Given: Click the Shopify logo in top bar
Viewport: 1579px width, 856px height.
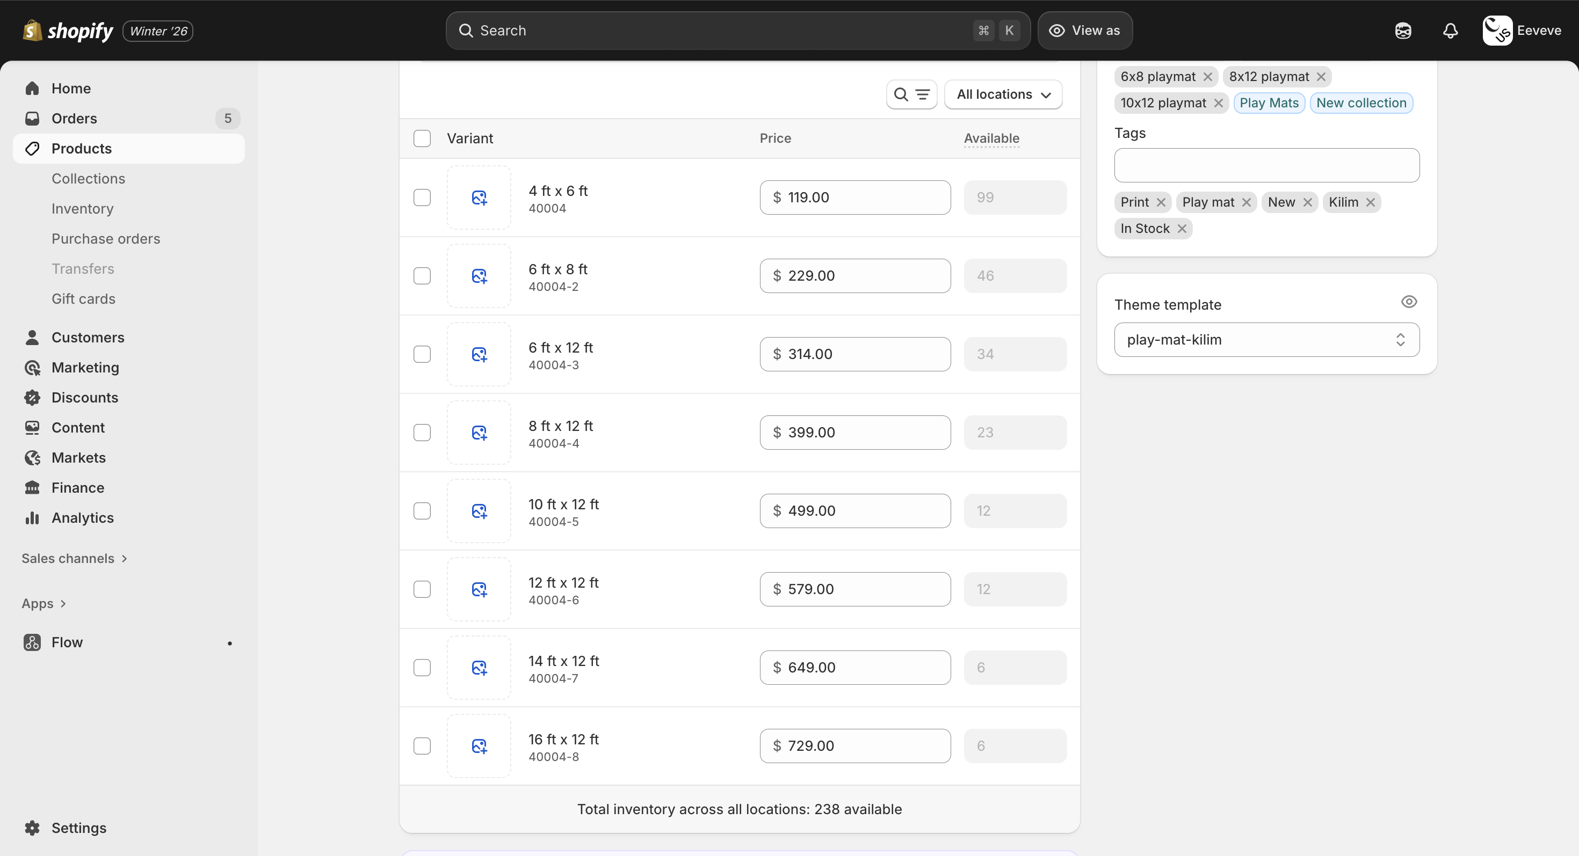Looking at the screenshot, I should 68,30.
